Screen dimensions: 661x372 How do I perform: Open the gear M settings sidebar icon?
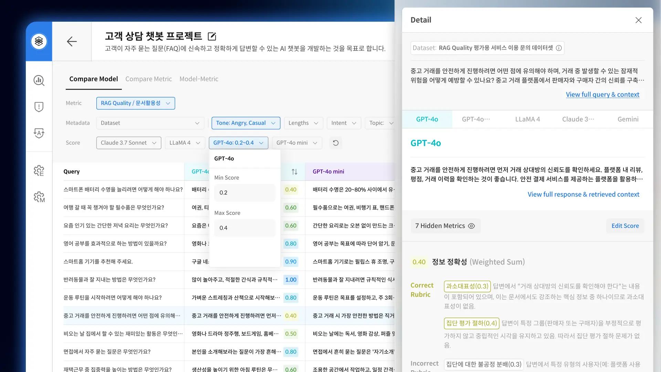click(x=39, y=197)
